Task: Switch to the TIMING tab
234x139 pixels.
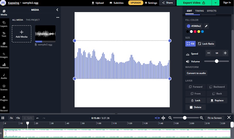Action: point(199,11)
